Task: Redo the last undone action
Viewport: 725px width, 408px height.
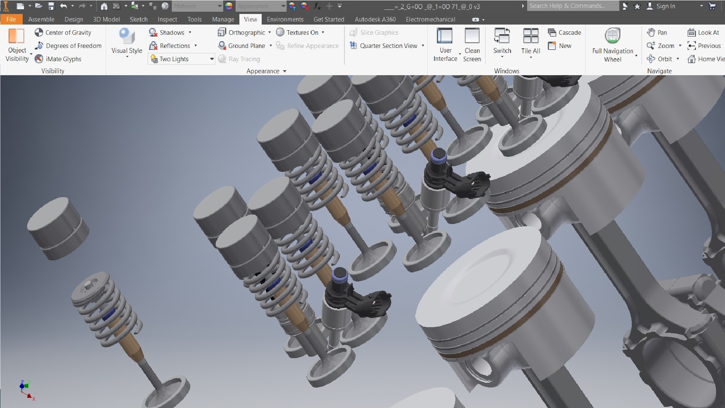Action: 82,6
